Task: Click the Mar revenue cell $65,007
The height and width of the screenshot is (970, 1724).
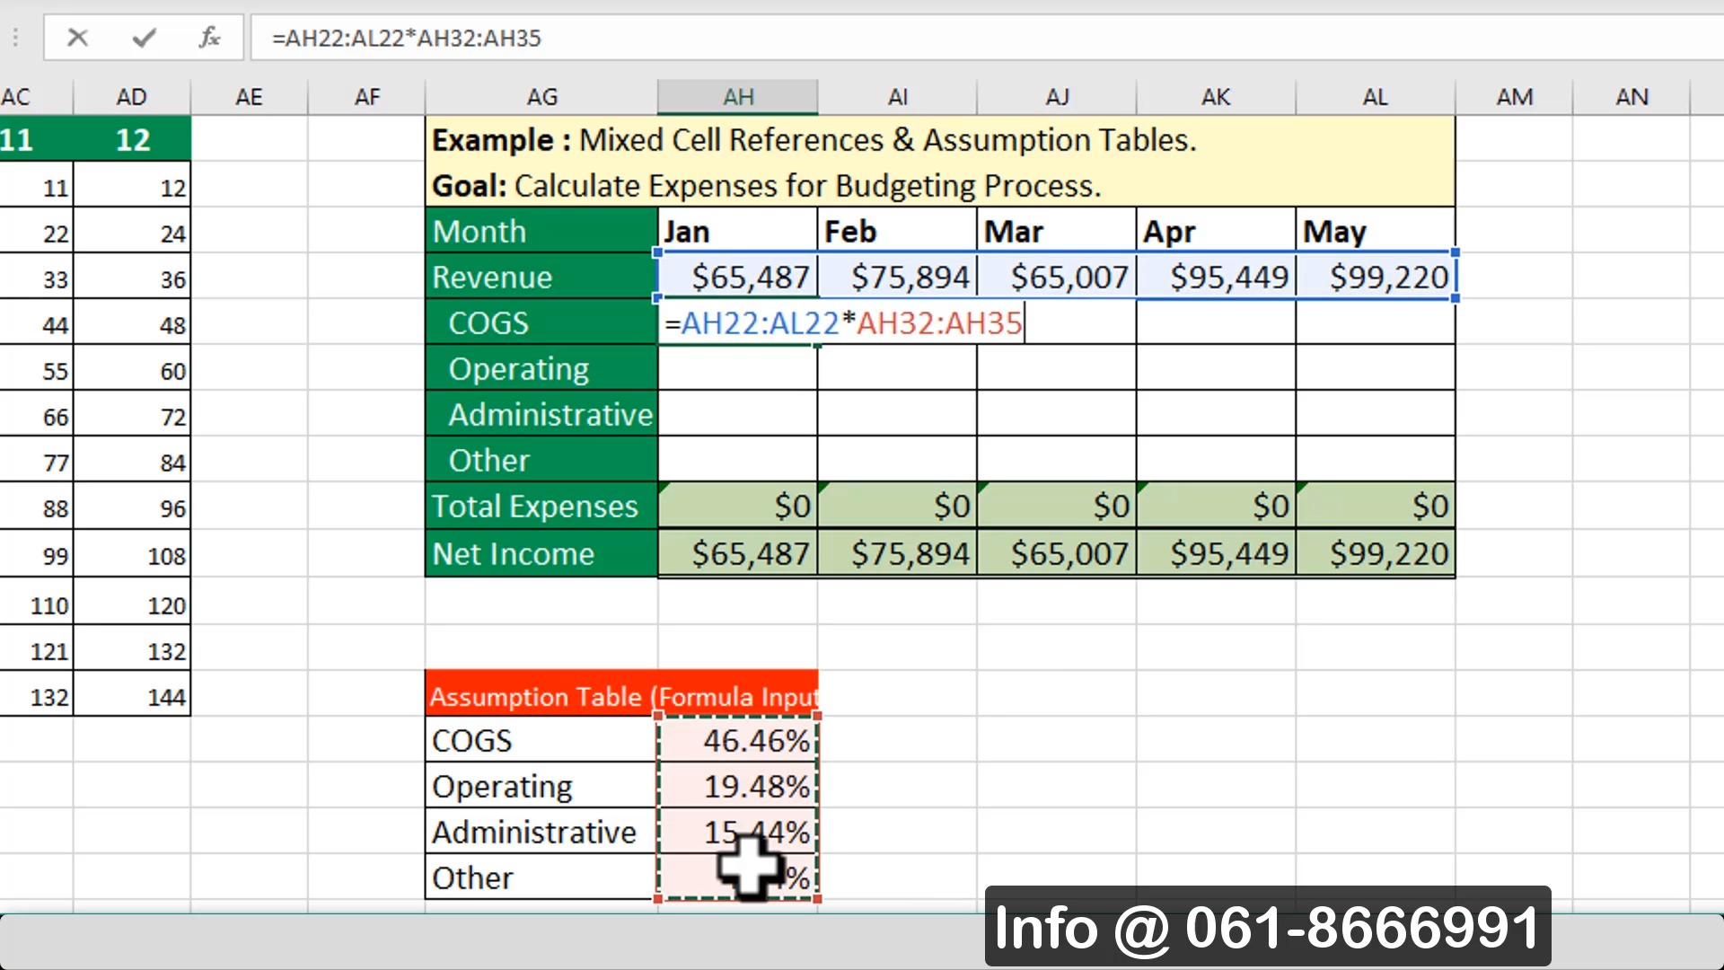Action: (1057, 277)
